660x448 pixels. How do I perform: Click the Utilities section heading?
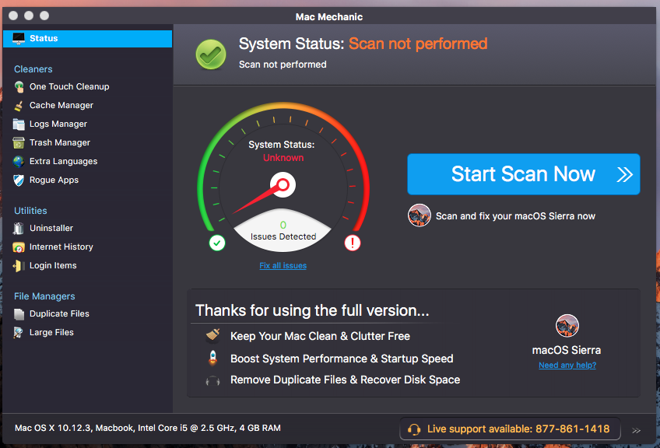(30, 211)
